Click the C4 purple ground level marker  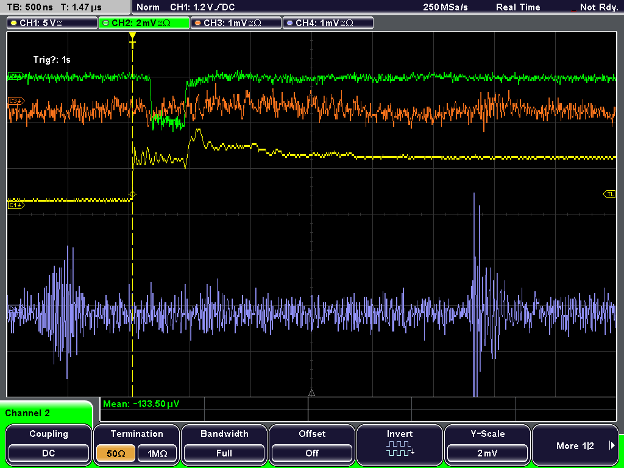(x=15, y=309)
